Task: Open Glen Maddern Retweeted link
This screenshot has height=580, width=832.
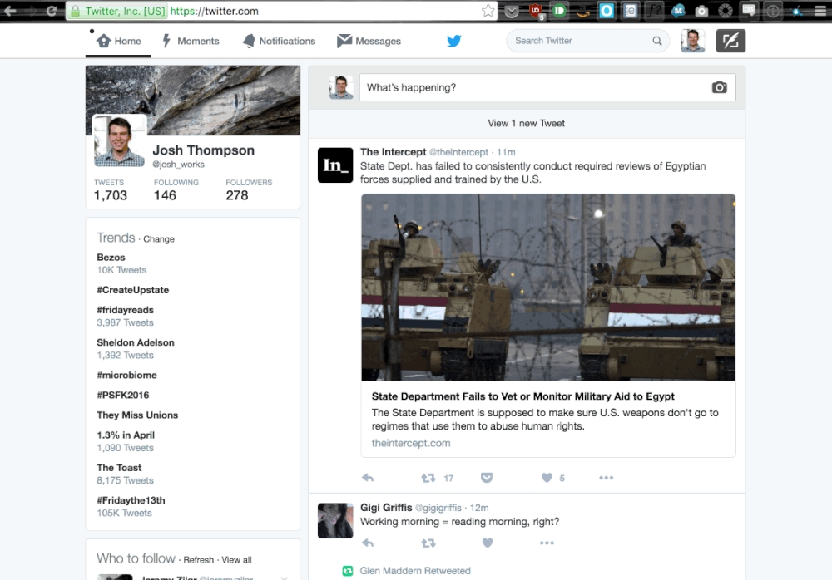Action: [x=415, y=571]
